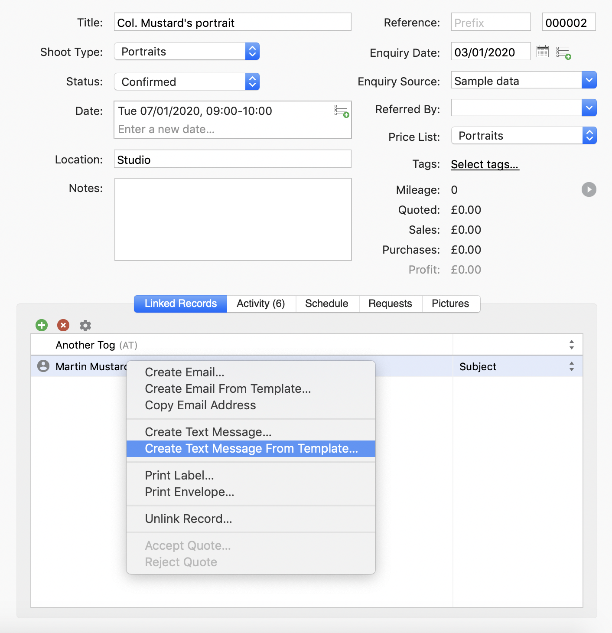Click the Tue 07/01/2020, 09:00-10:00 date entry

click(195, 111)
